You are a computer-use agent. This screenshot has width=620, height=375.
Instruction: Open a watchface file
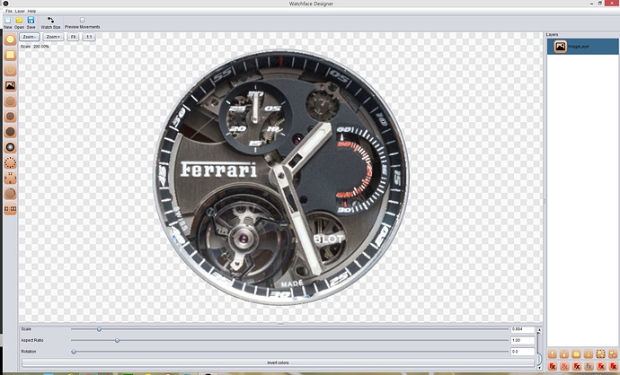pos(19,23)
